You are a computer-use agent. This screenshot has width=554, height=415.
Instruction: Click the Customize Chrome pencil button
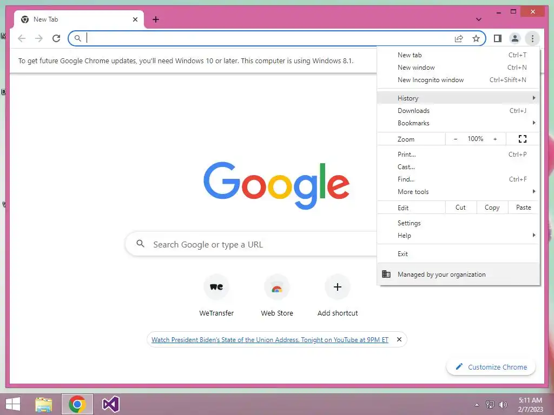[491, 367]
